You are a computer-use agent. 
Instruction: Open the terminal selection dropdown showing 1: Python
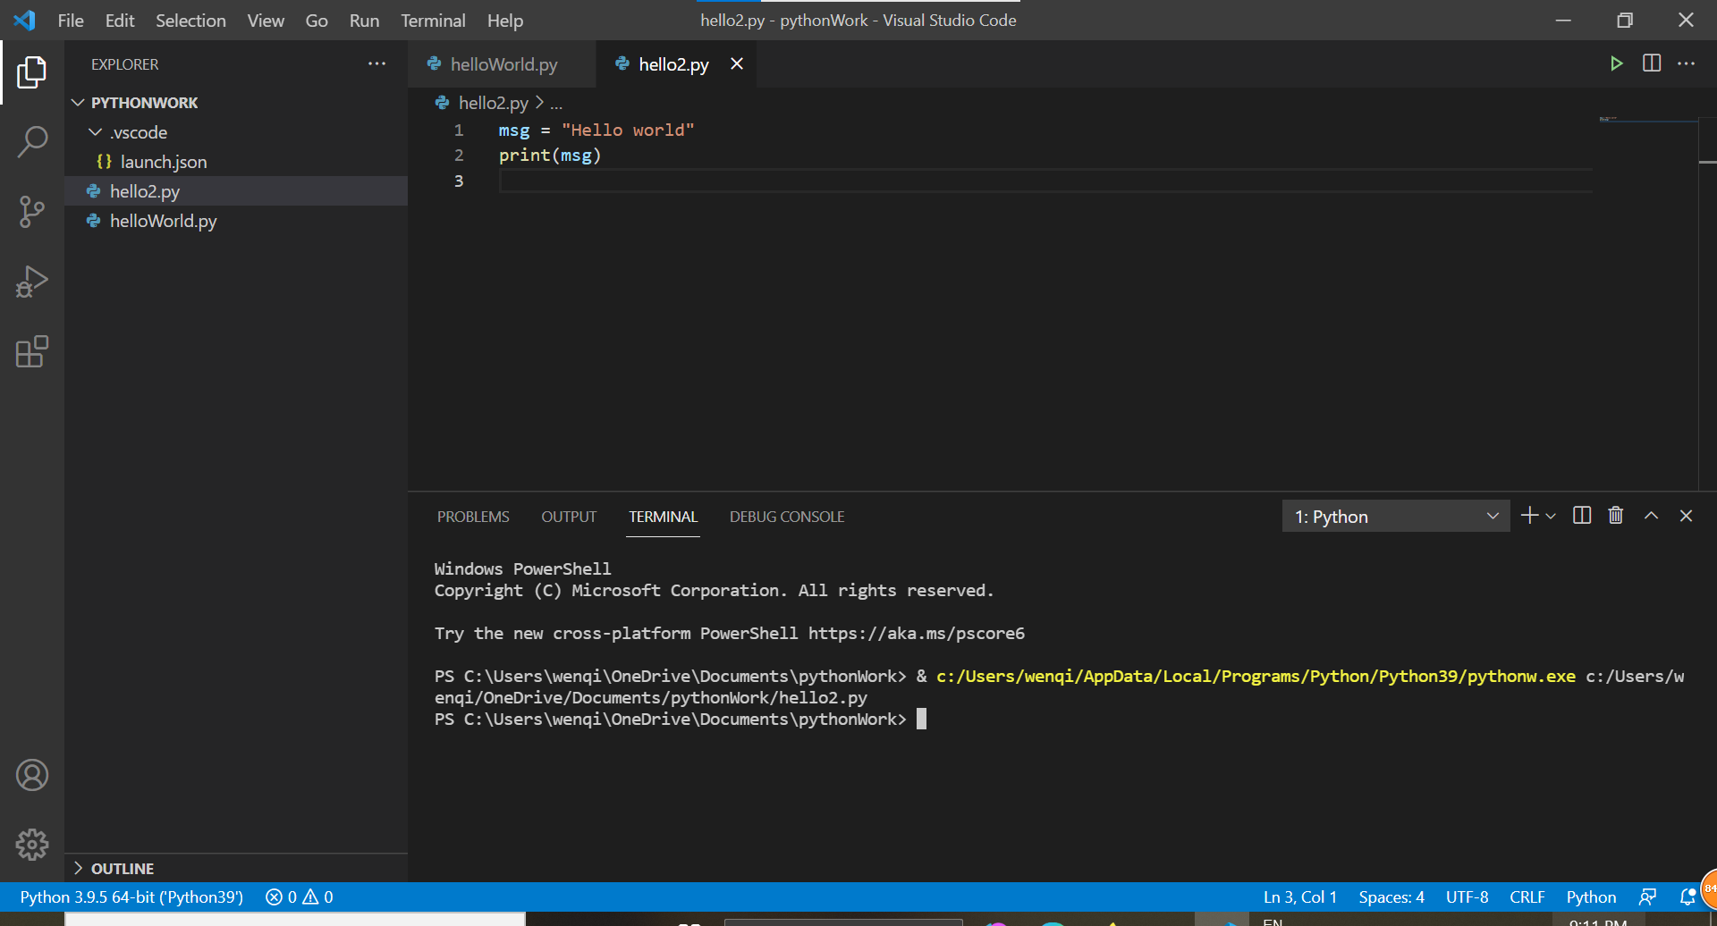coord(1395,516)
